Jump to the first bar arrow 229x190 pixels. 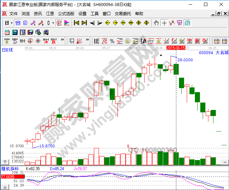[76, 23]
